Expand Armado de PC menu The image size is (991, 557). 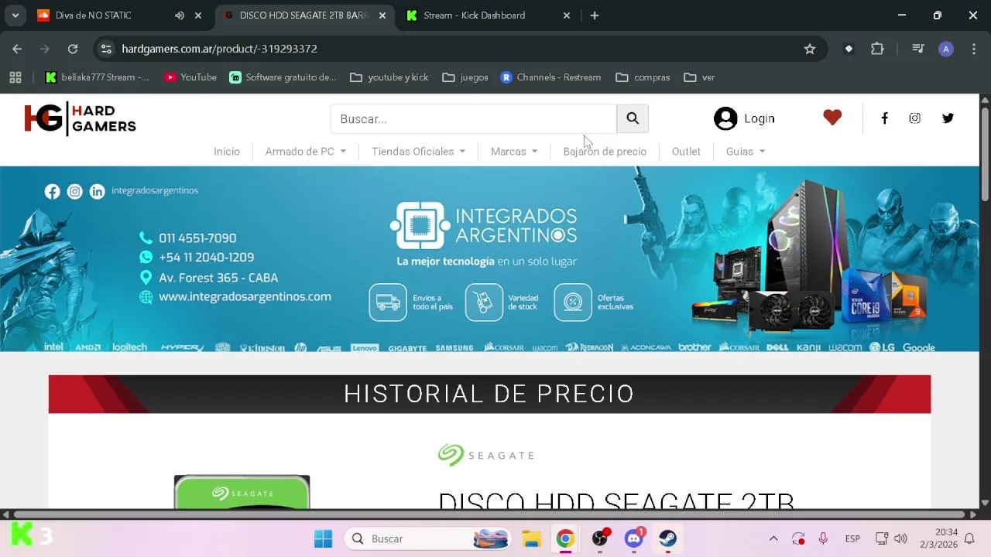(x=306, y=152)
